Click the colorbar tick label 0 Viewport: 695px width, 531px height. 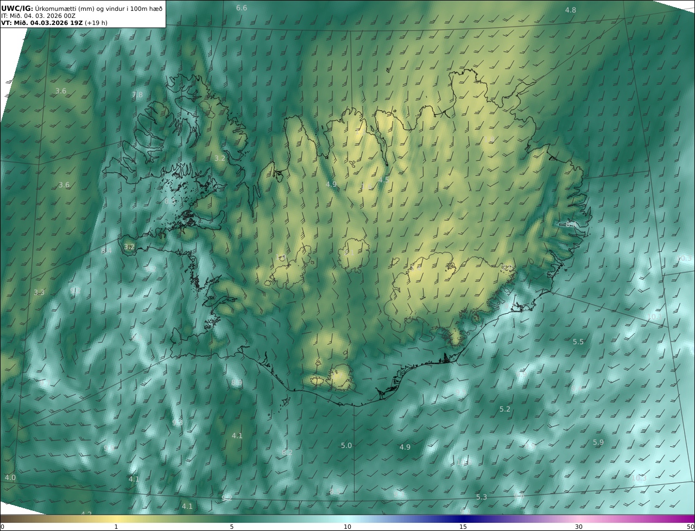[2, 527]
